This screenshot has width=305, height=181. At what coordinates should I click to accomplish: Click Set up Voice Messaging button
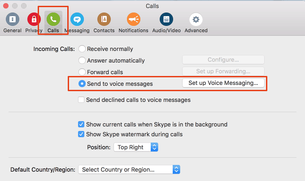[223, 83]
